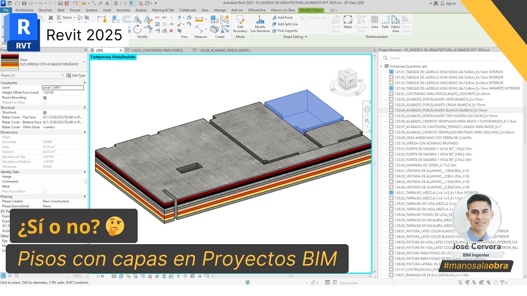Image resolution: width=527 pixels, height=296 pixels.
Task: Collapse the Structural properties section
Action: tap(85, 107)
